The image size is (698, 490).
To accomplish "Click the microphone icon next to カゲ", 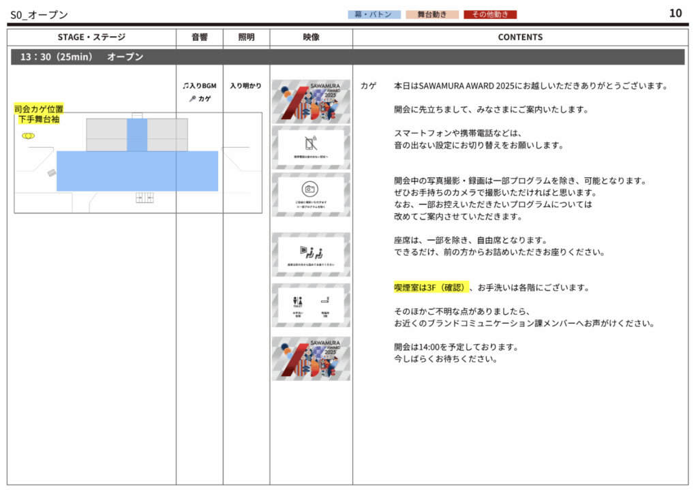I will click(x=192, y=99).
